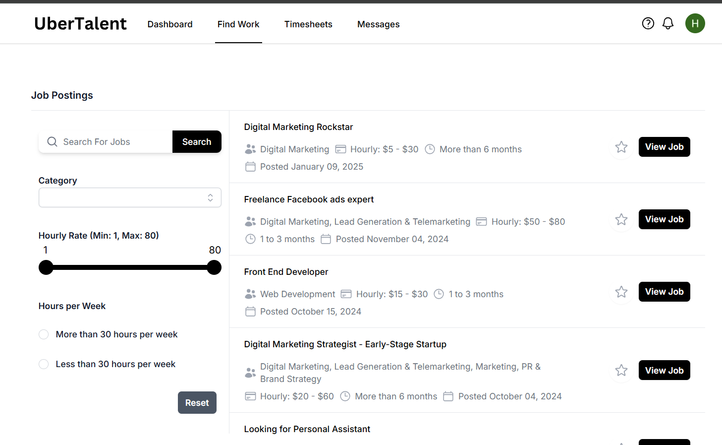Star the Front End Developer job
This screenshot has height=445, width=722.
[x=621, y=292]
